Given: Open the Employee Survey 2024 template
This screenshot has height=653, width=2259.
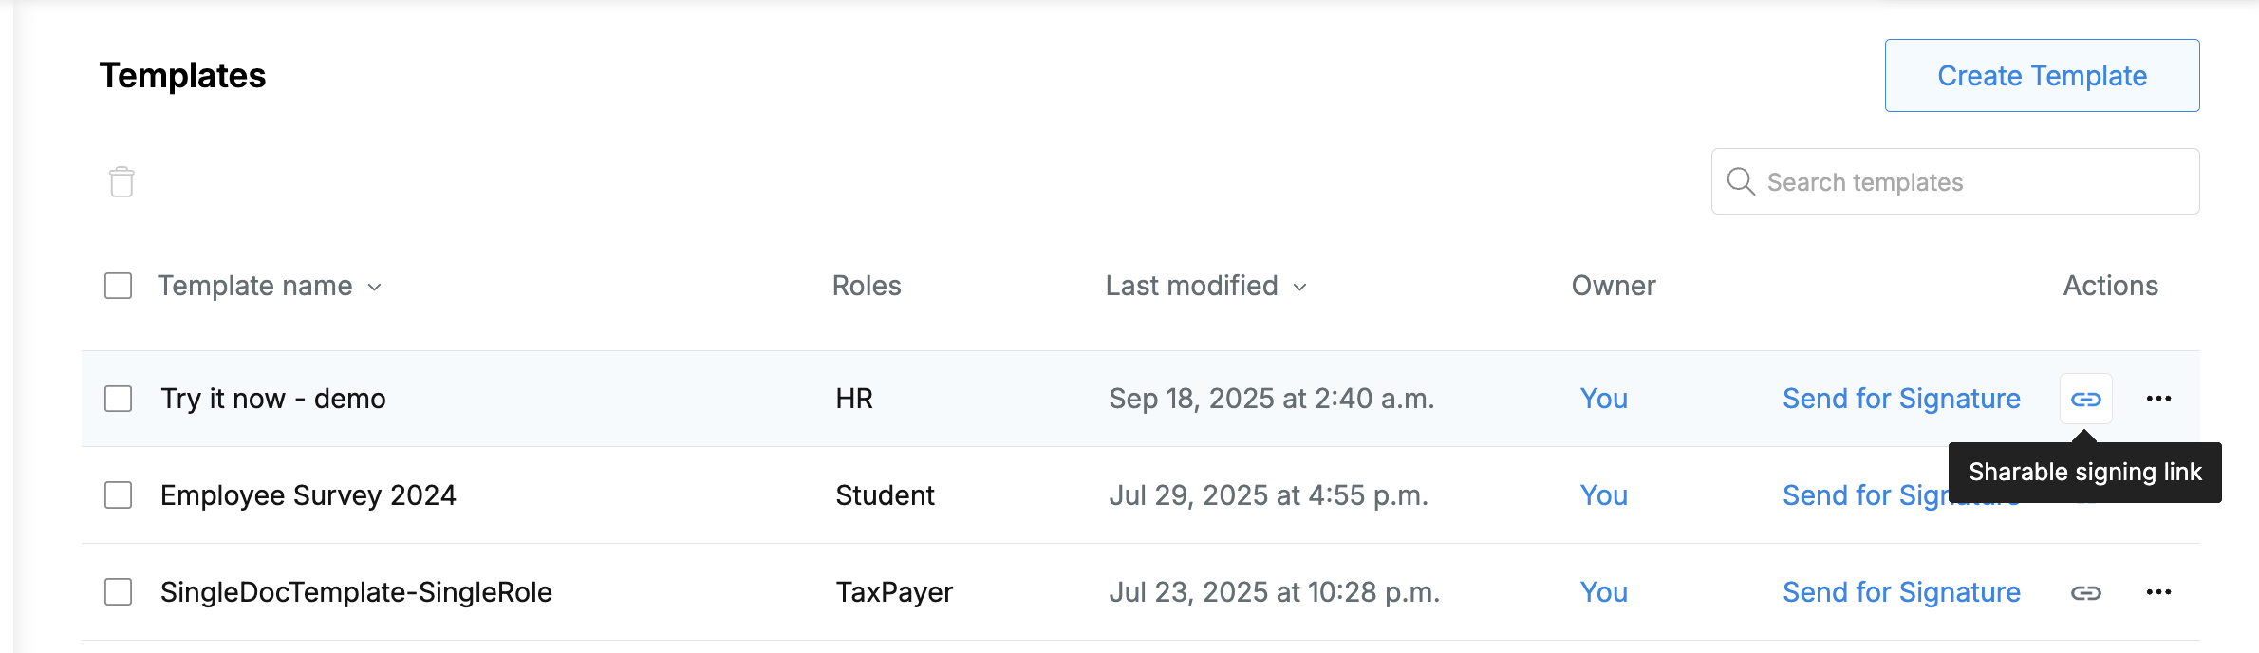Looking at the screenshot, I should (x=308, y=495).
